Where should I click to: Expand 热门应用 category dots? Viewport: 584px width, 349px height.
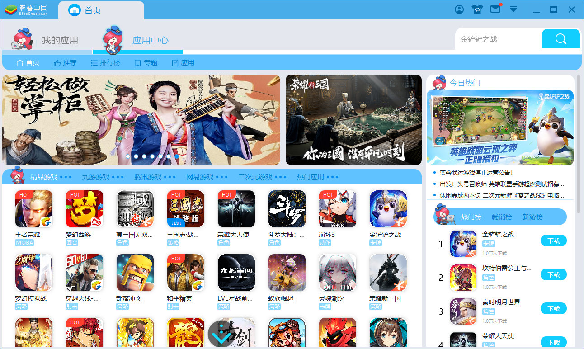point(333,177)
